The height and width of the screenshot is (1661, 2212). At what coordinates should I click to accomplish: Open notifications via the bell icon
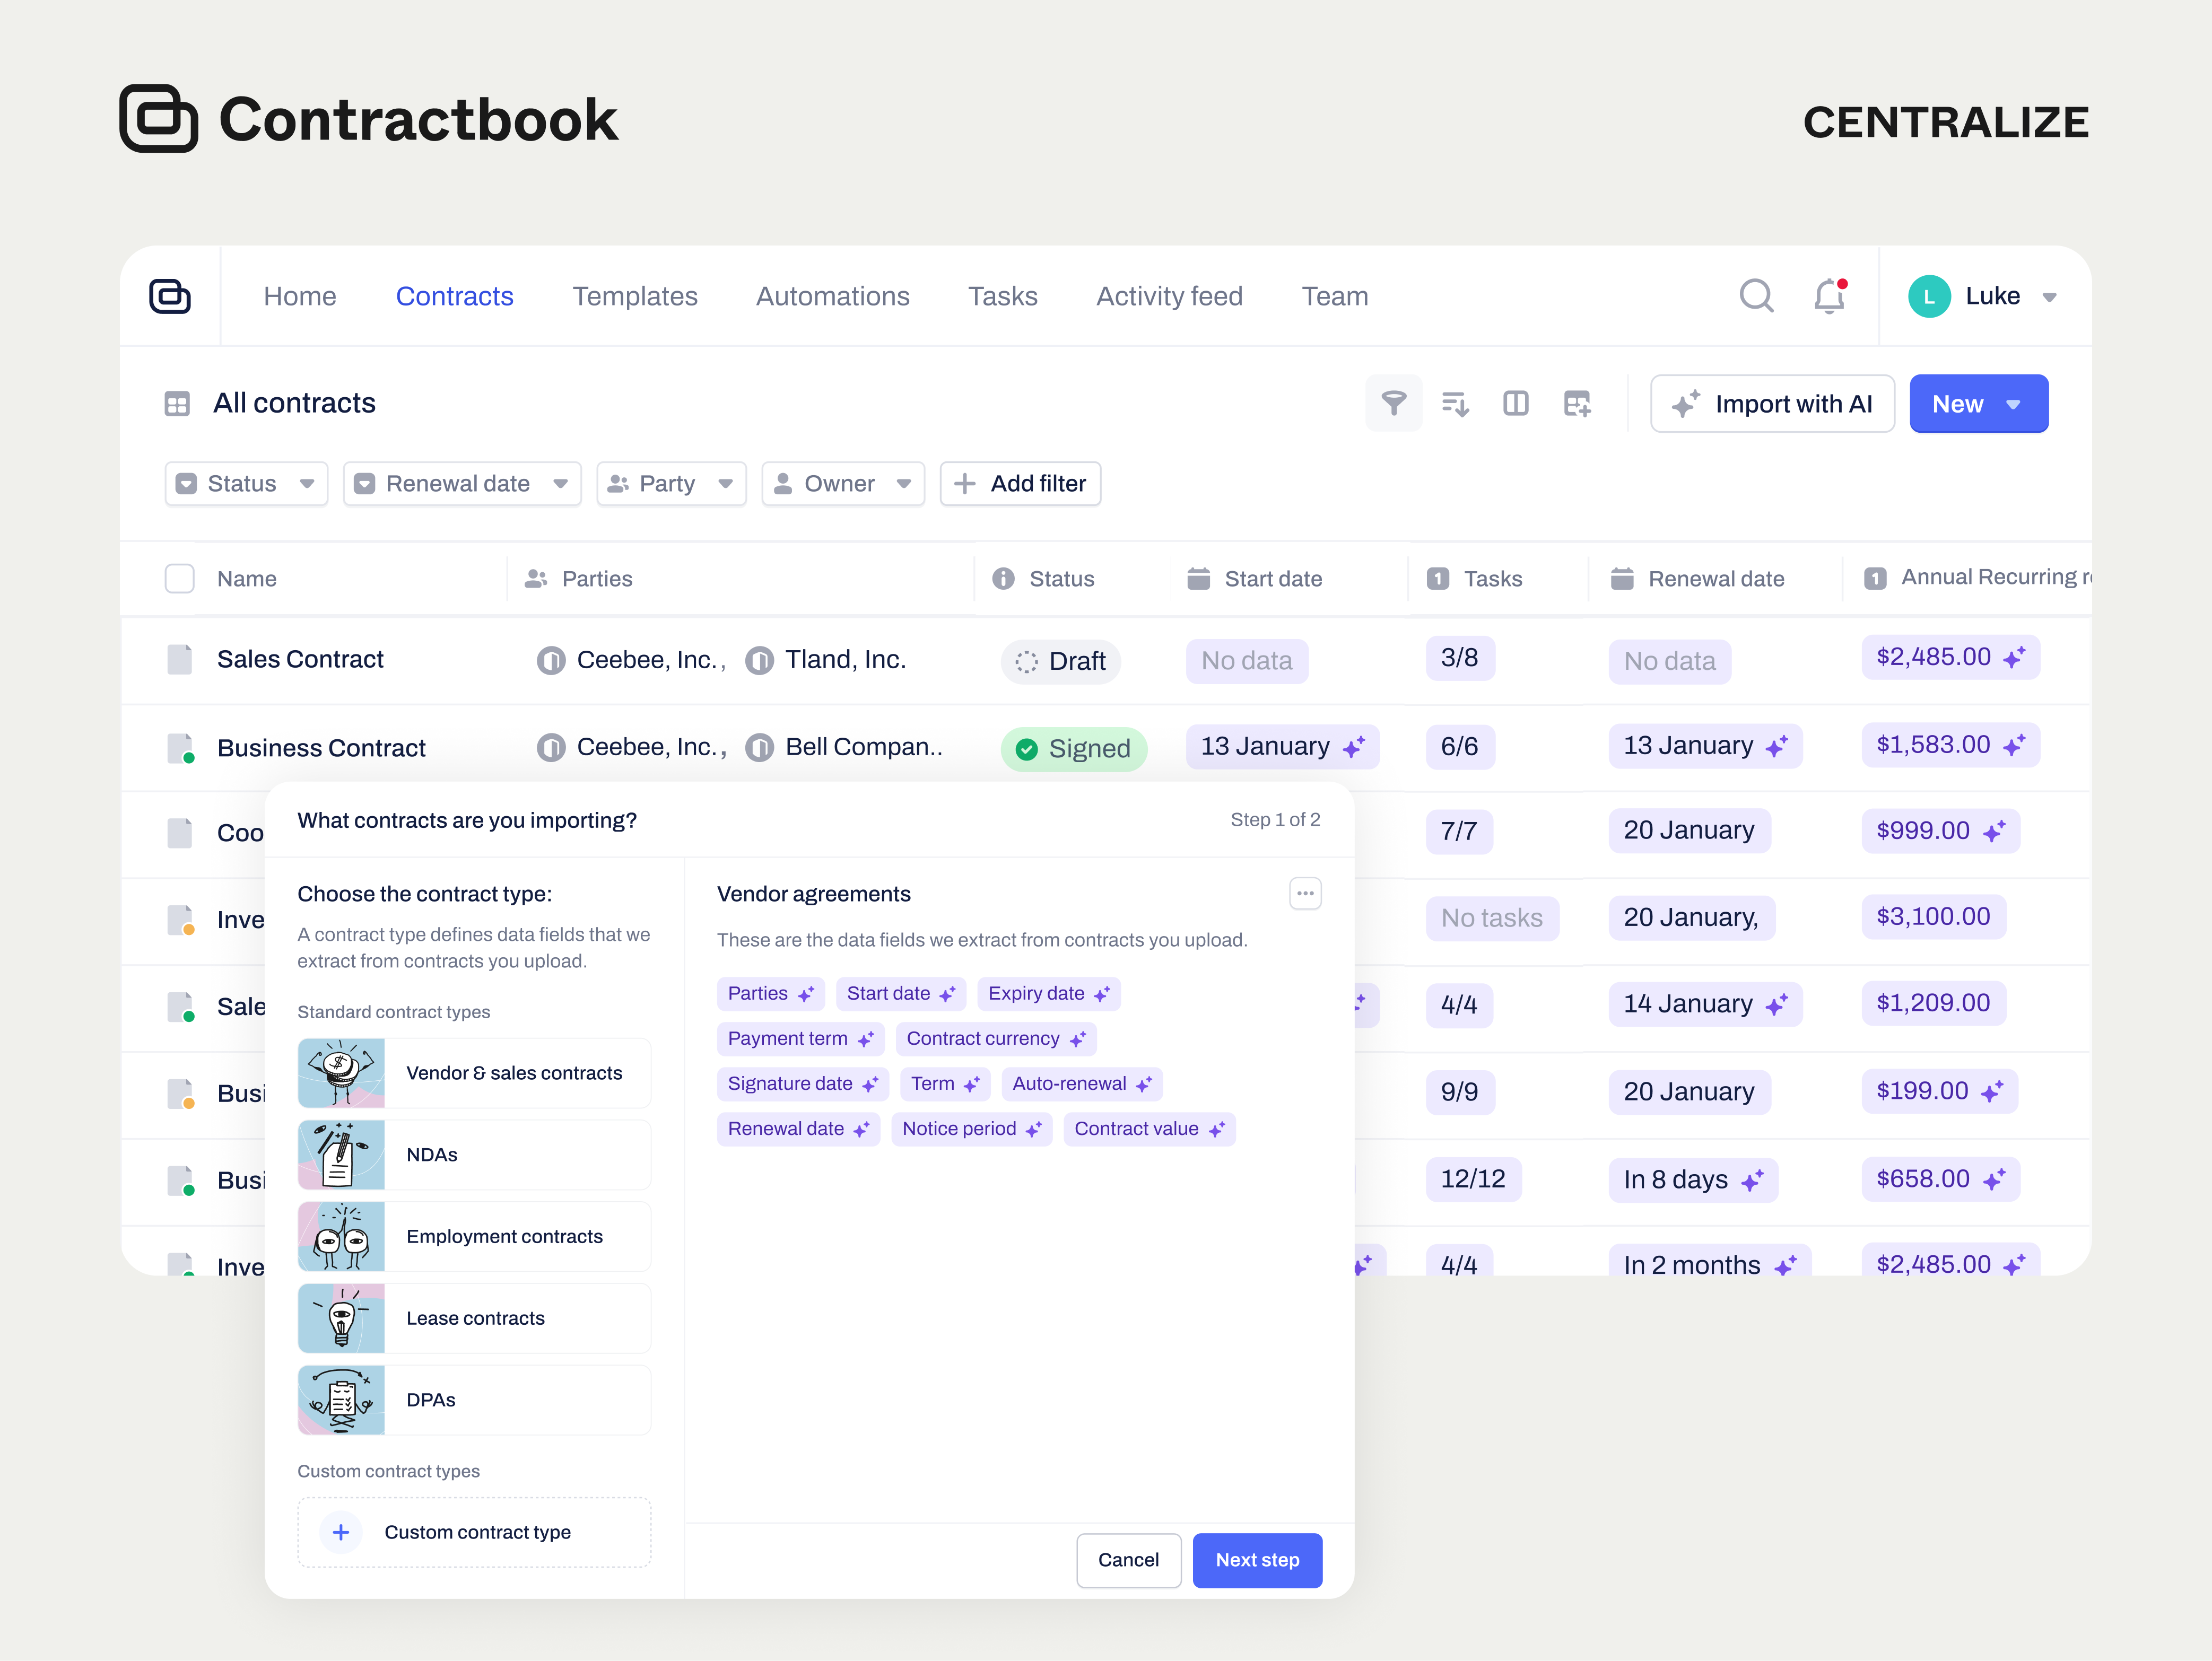1829,296
